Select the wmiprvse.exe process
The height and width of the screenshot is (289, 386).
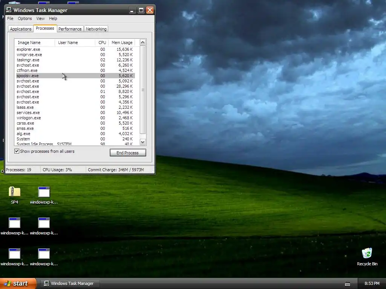click(x=75, y=55)
